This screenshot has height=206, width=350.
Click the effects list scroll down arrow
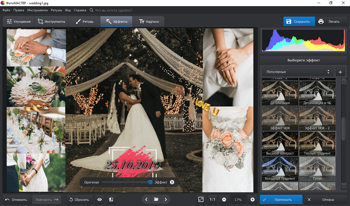[344, 186]
